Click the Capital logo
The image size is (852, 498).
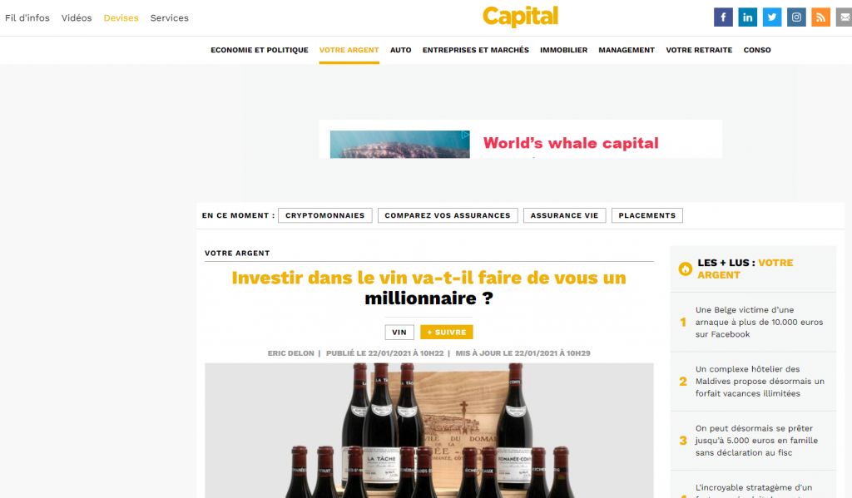[520, 17]
